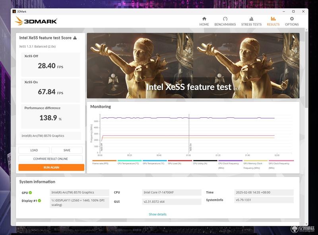Switch to the Benchmarks tab
Screen dimensions: 318x235
225,21
